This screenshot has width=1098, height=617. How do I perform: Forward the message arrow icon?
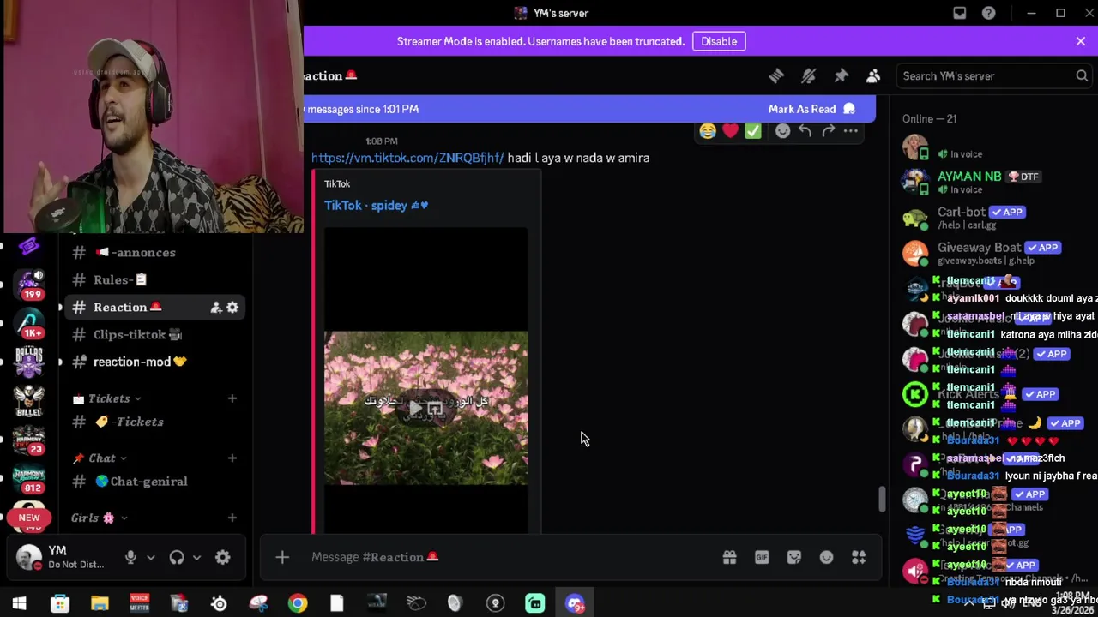click(x=828, y=130)
